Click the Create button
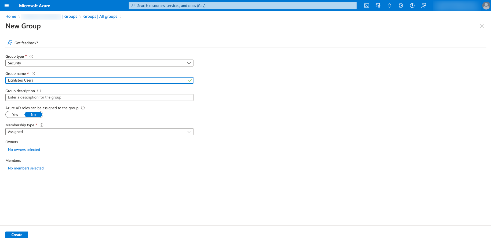491x242 pixels. pos(17,235)
